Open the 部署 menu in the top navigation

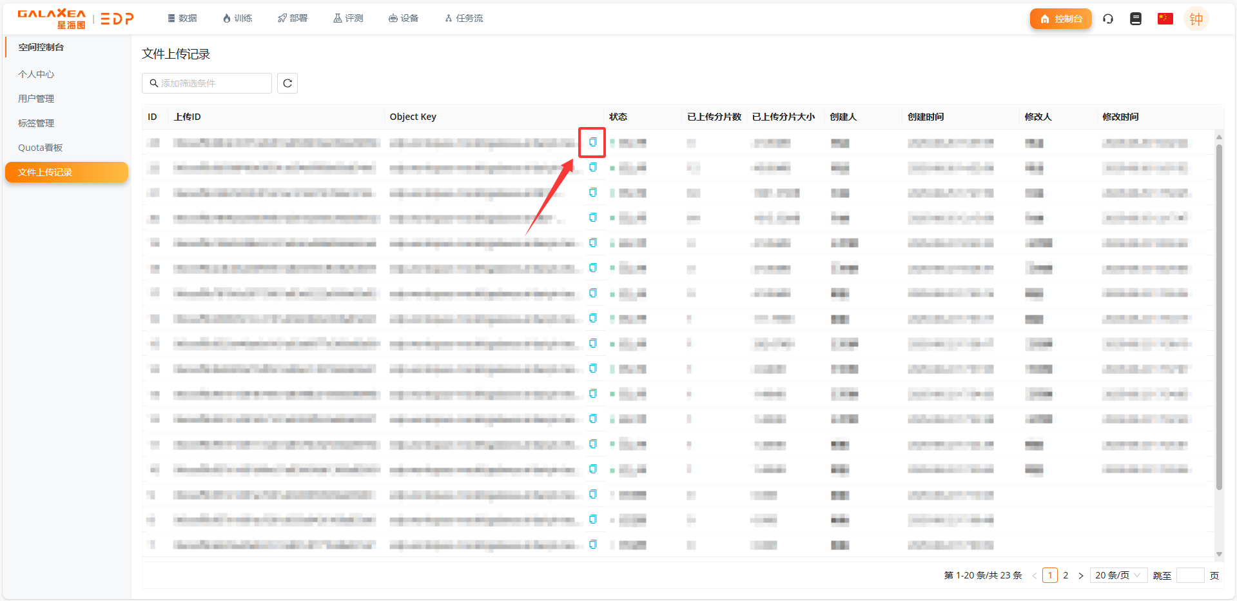click(293, 18)
